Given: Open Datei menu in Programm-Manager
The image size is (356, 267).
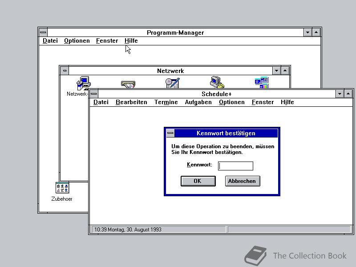Looking at the screenshot, I should (50, 41).
